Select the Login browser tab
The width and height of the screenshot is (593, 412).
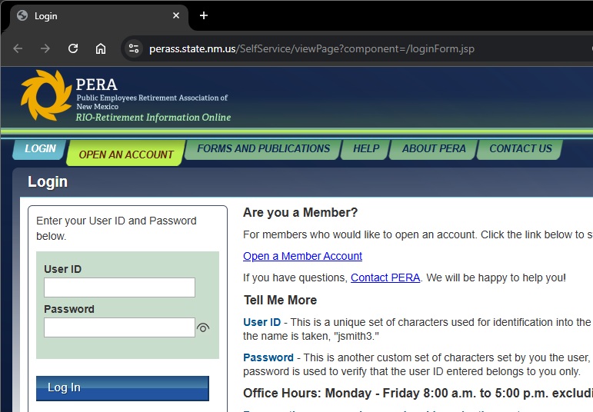point(98,16)
